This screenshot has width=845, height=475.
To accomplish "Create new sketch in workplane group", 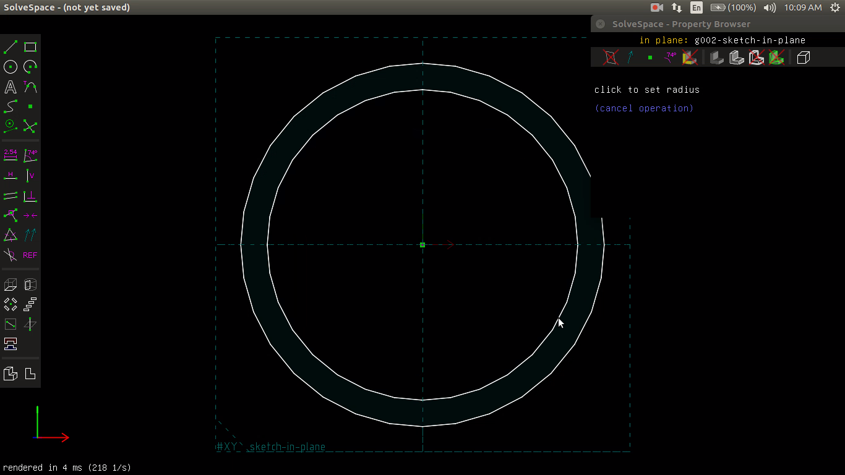I will click(11, 324).
